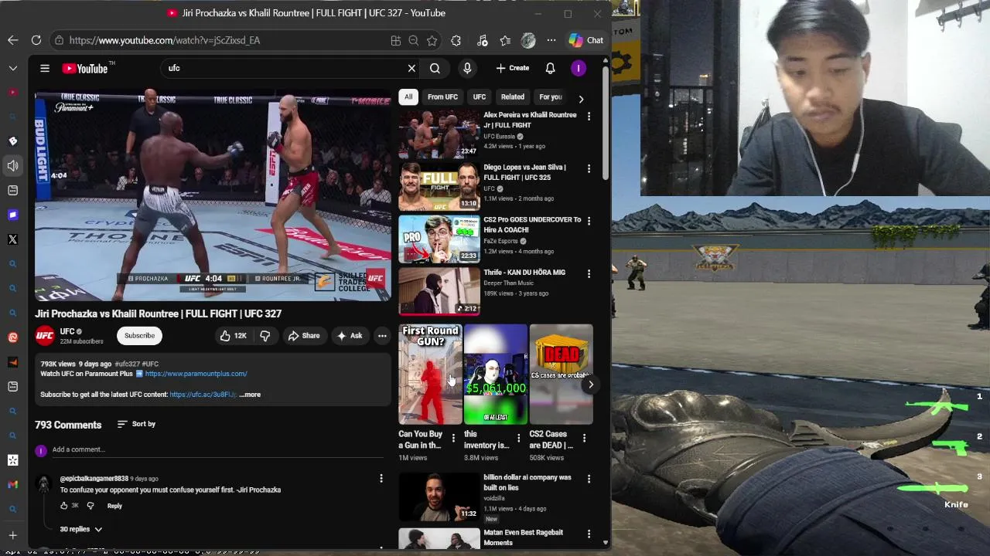Open options for Diego Lopes video
This screenshot has height=556, width=990.
pos(589,168)
